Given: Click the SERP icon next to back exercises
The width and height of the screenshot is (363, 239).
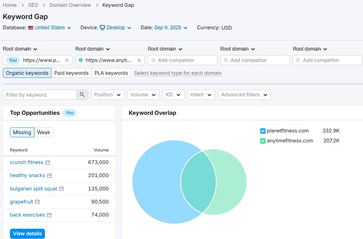Looking at the screenshot, I should pyautogui.click(x=49, y=215).
